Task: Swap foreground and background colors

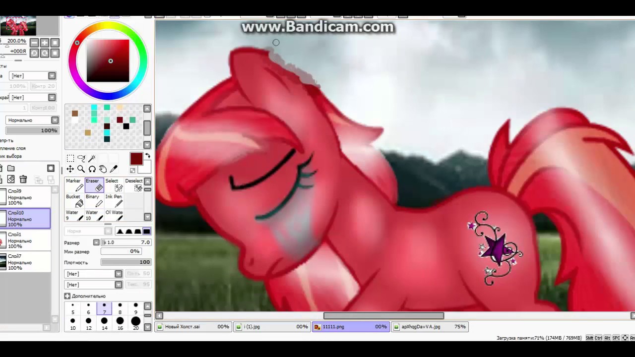Action: (147, 157)
